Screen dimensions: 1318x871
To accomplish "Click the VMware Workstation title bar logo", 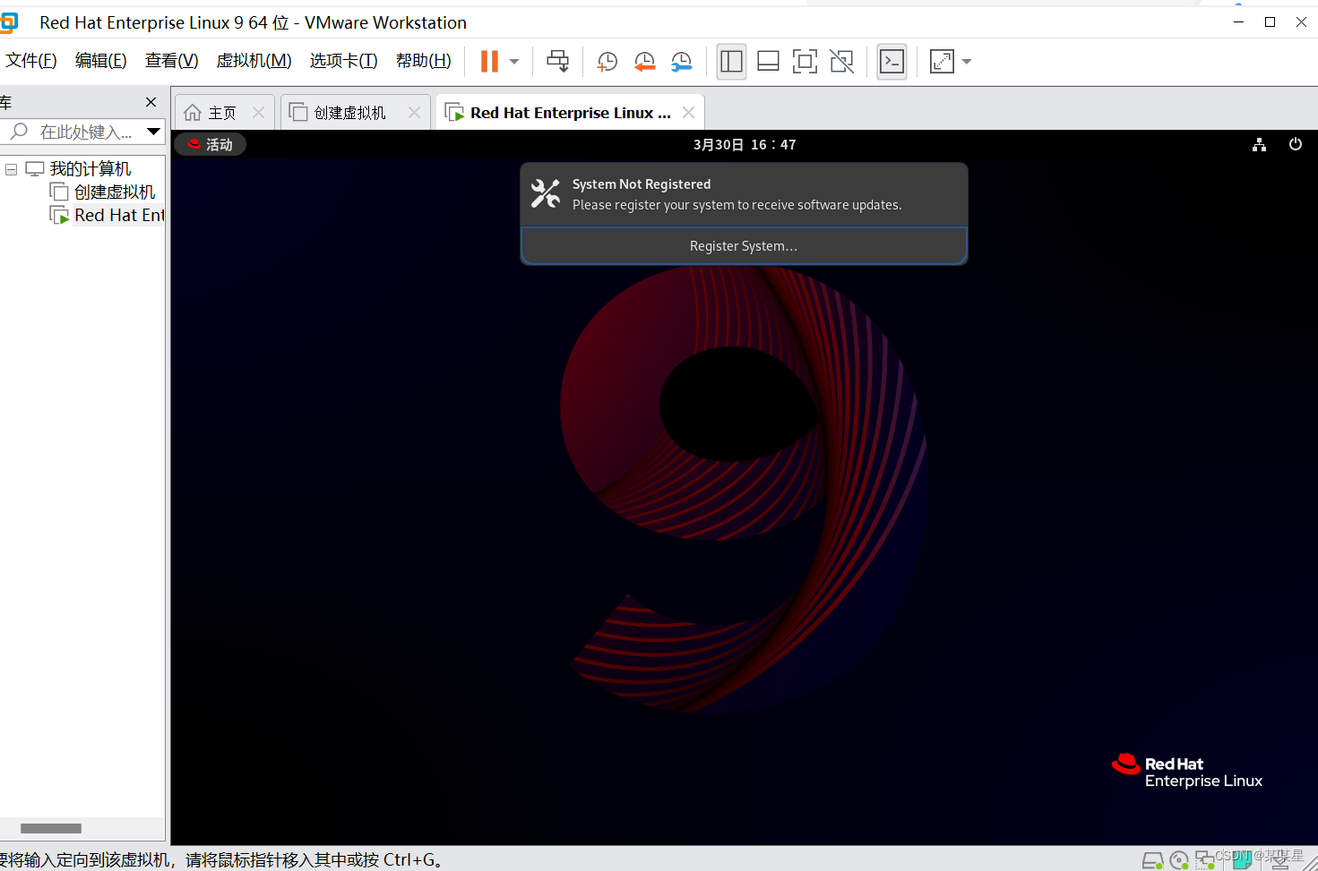I will pyautogui.click(x=8, y=22).
